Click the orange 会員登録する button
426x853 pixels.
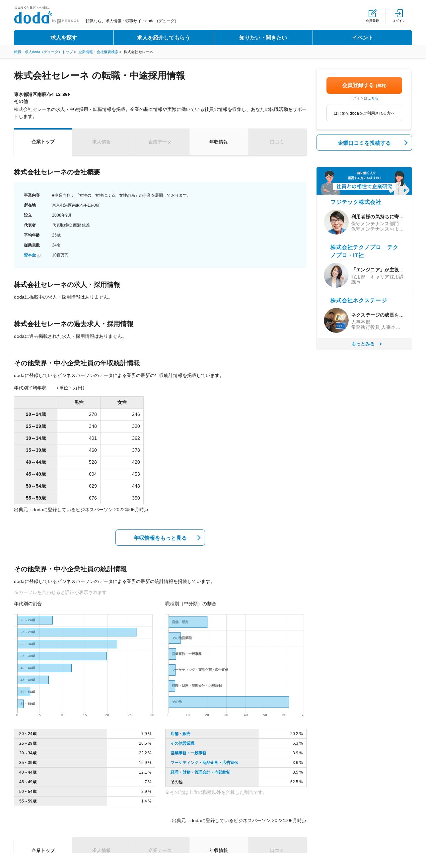coord(364,85)
